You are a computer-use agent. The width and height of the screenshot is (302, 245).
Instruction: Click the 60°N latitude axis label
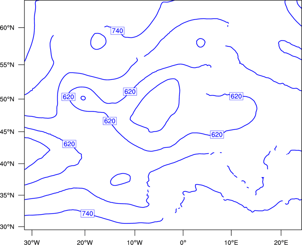[x=7, y=28]
